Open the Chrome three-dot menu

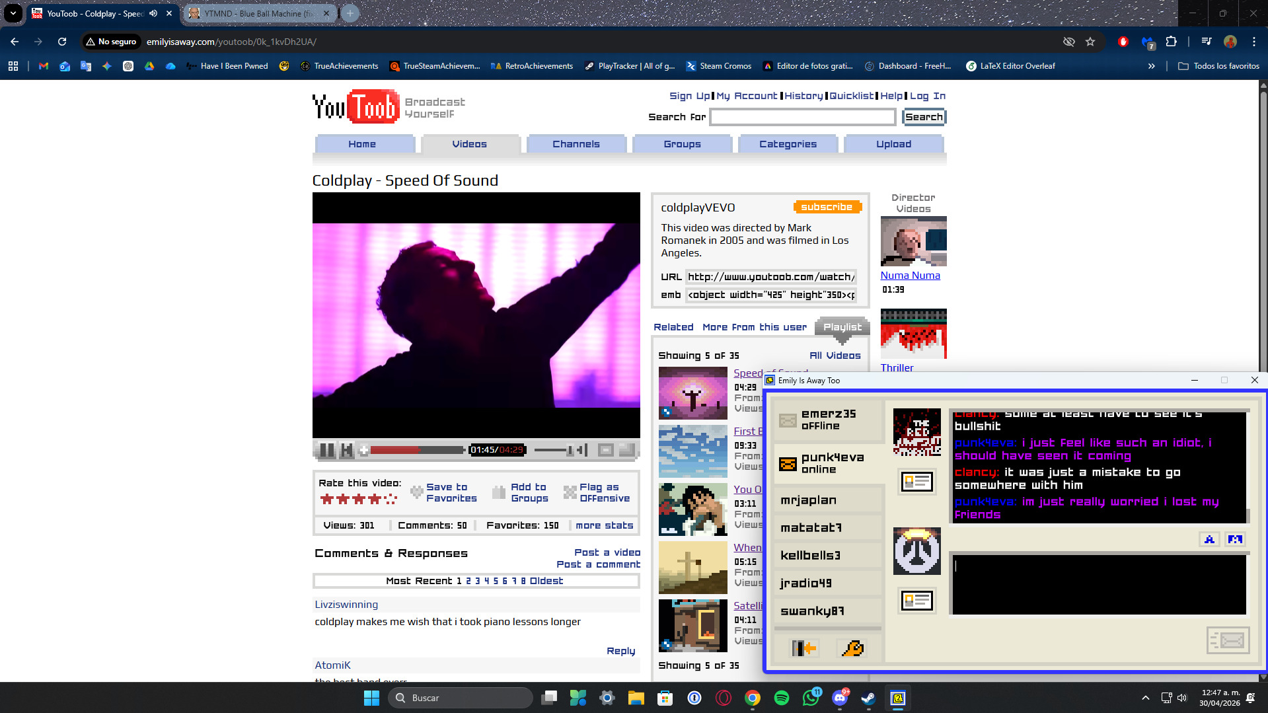[x=1254, y=42]
